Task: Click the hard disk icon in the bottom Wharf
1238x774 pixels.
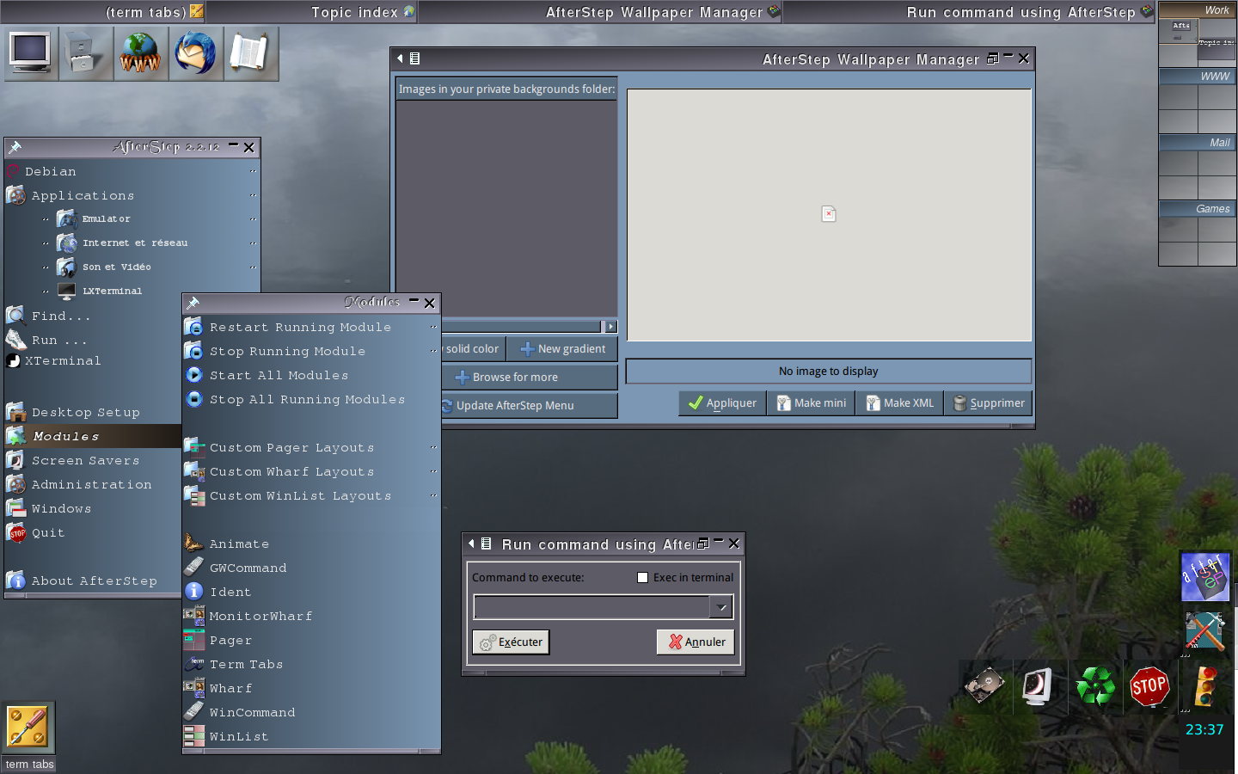Action: (984, 685)
